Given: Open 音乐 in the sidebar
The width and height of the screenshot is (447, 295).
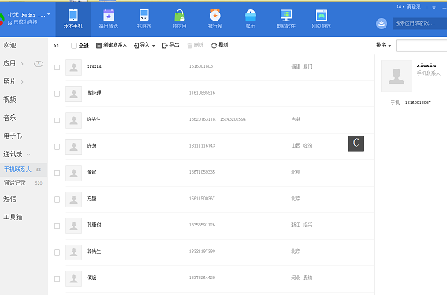Looking at the screenshot, I should [9, 118].
